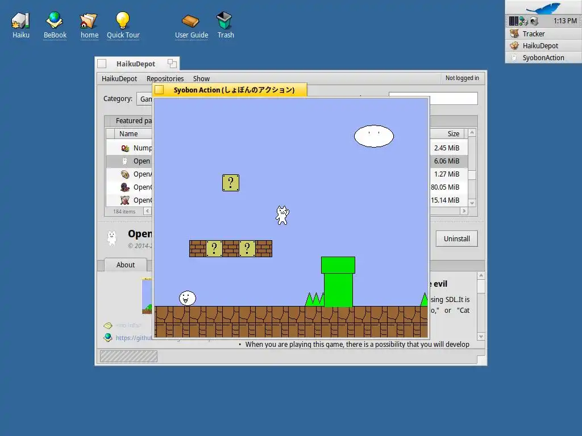Image resolution: width=582 pixels, height=436 pixels.
Task: Open the Trash desktop icon
Action: [224, 20]
